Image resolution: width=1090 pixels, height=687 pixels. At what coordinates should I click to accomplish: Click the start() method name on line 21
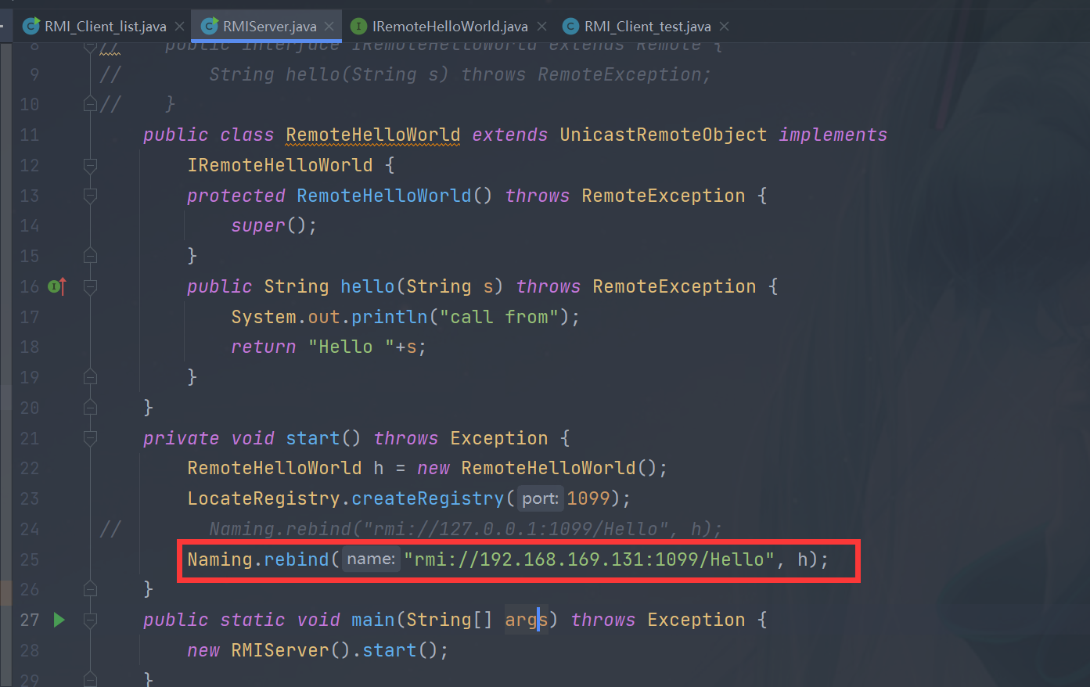(313, 438)
